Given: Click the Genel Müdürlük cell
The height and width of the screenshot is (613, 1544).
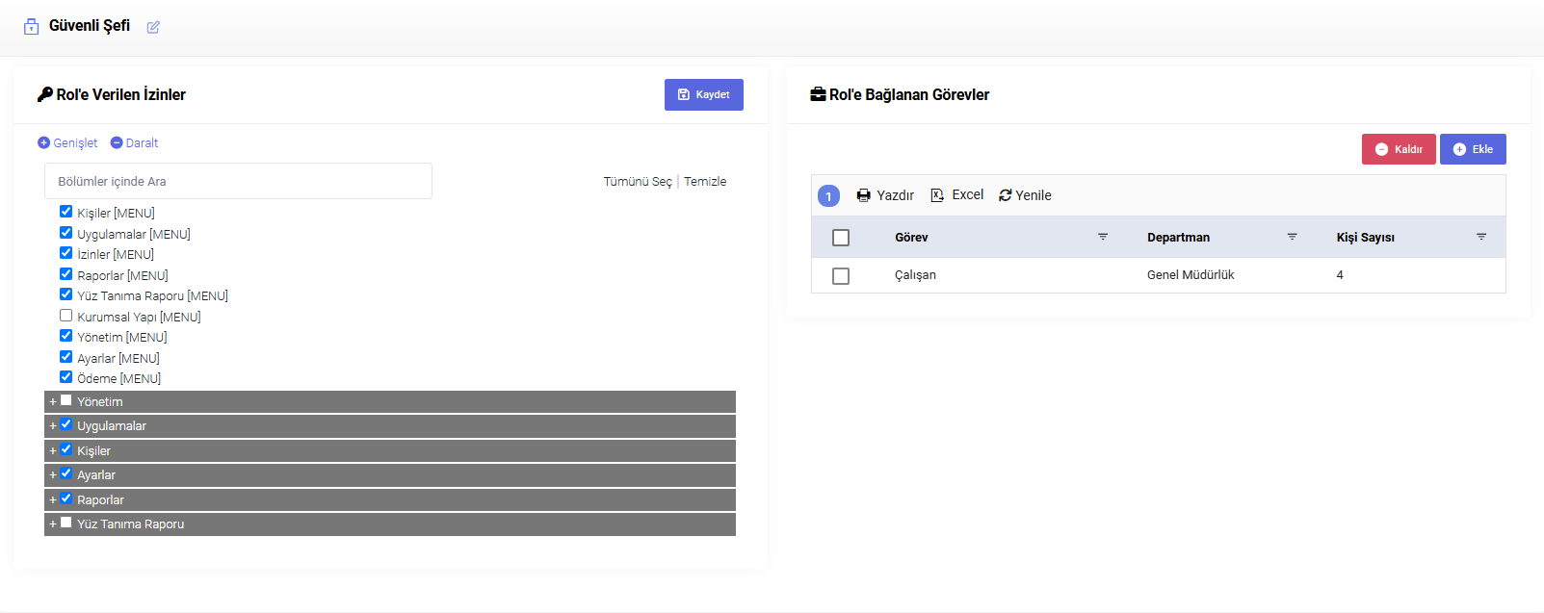Looking at the screenshot, I should point(1191,275).
